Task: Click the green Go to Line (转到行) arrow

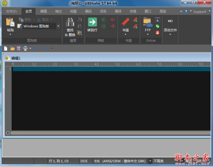Action: 92,22
